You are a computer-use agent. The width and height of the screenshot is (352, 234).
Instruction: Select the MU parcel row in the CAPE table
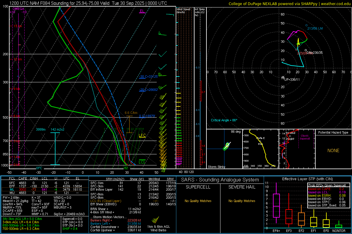pyautogui.click(x=45, y=193)
